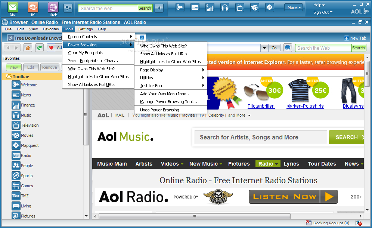
Task: Open Games in Favorites list
Action: pos(22,186)
